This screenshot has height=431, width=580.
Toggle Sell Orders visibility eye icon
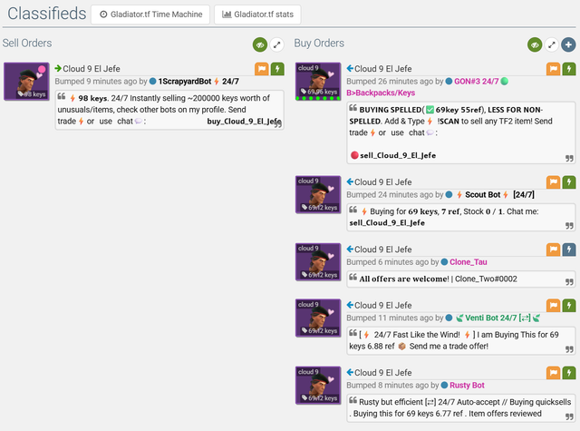point(260,44)
